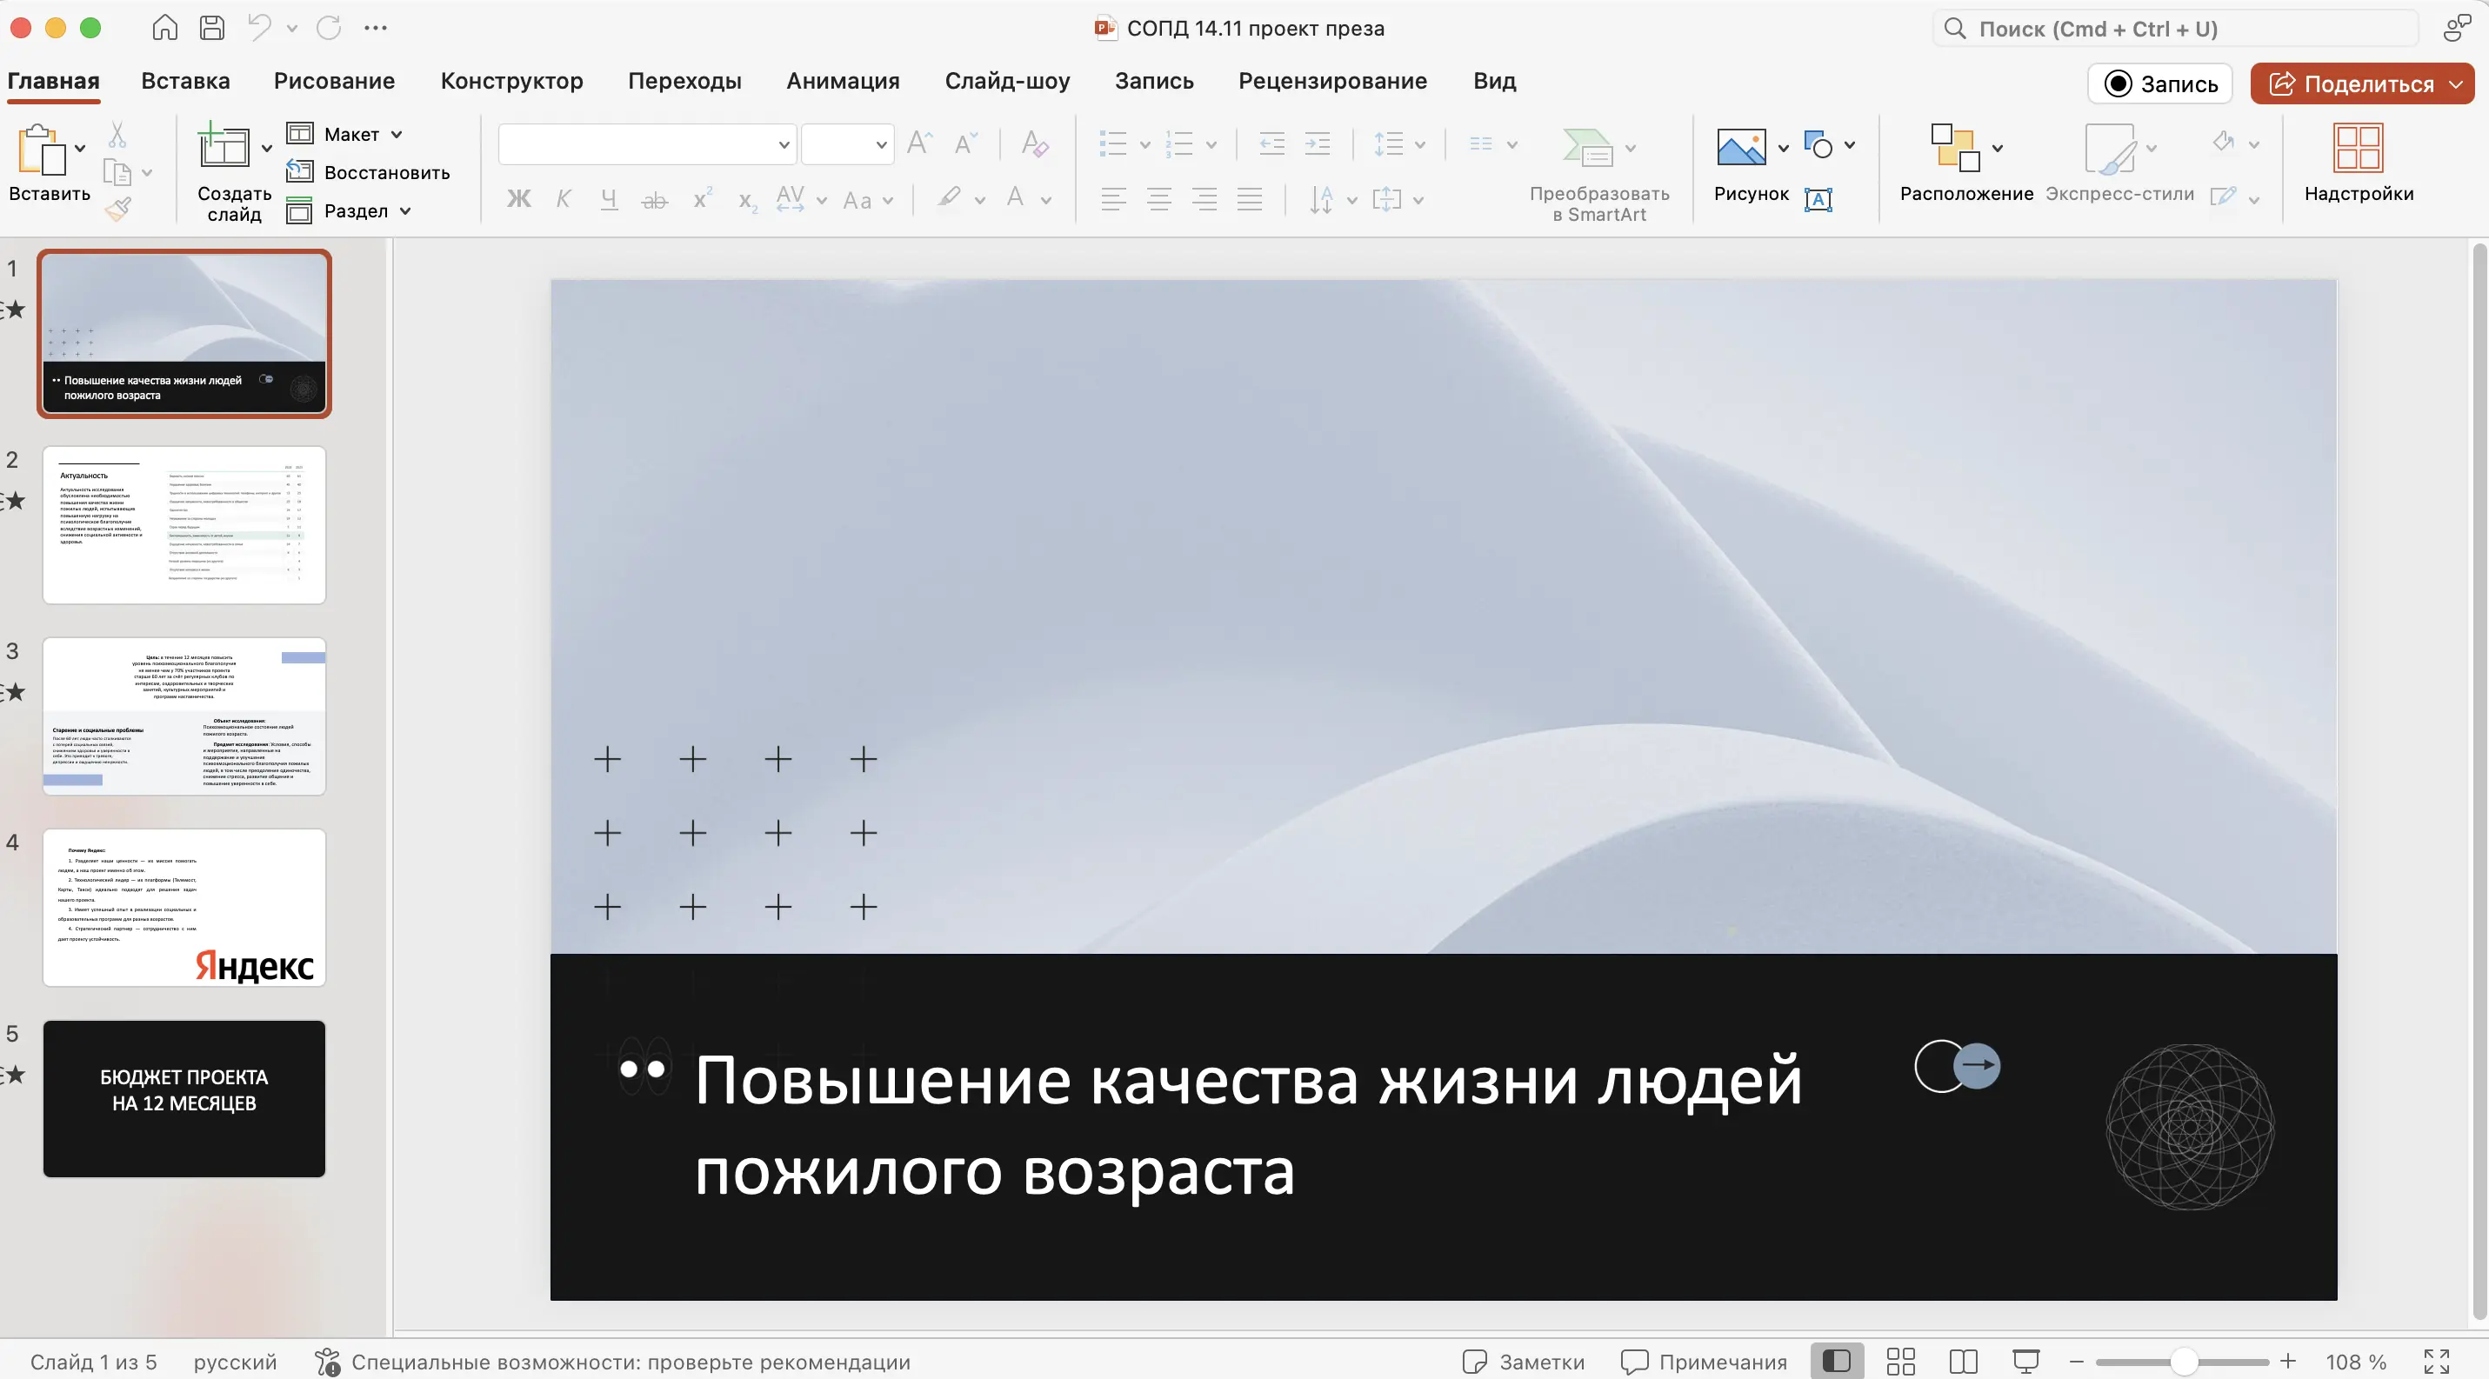Switch to the Вставка tab
The height and width of the screenshot is (1379, 2489).
(184, 80)
